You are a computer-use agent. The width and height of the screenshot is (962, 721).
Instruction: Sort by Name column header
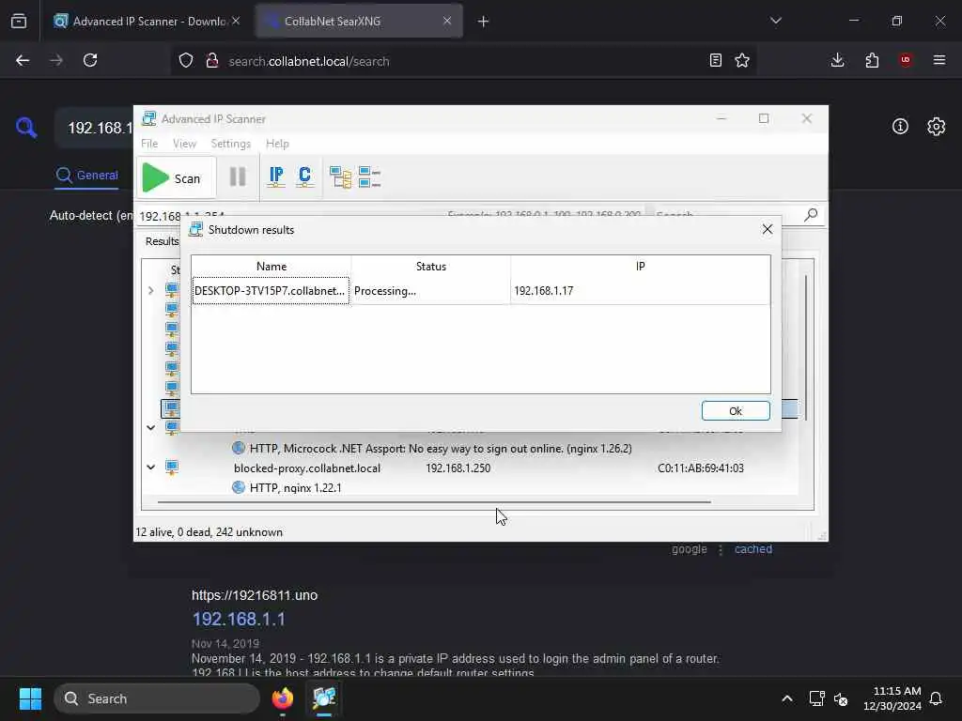pos(272,266)
